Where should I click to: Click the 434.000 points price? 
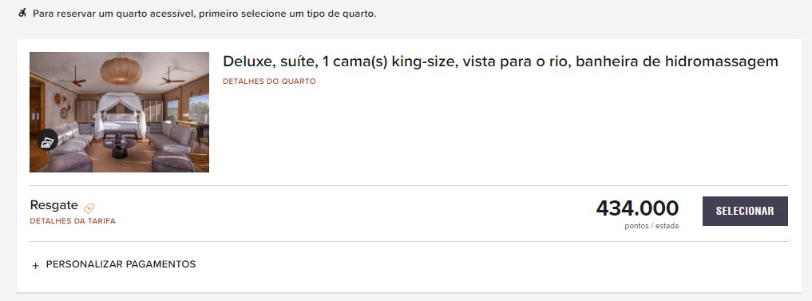point(637,208)
